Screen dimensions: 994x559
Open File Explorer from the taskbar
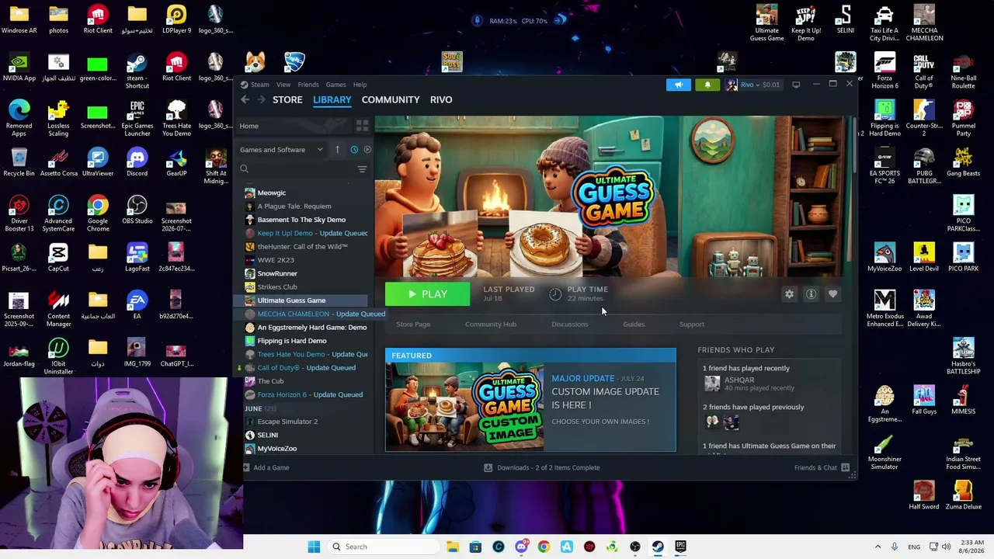click(x=453, y=547)
